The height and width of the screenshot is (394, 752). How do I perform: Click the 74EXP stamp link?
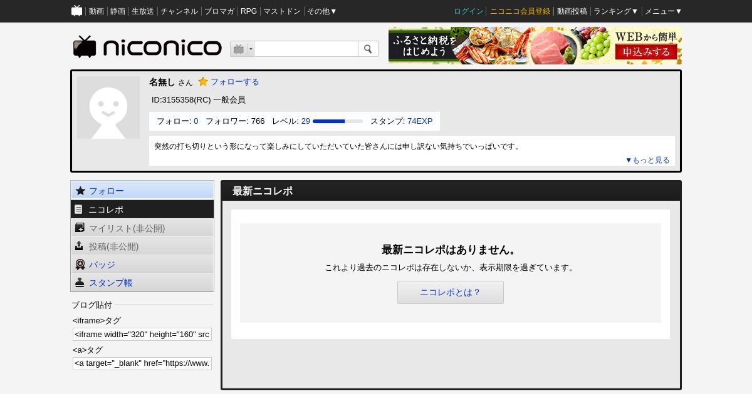click(420, 121)
